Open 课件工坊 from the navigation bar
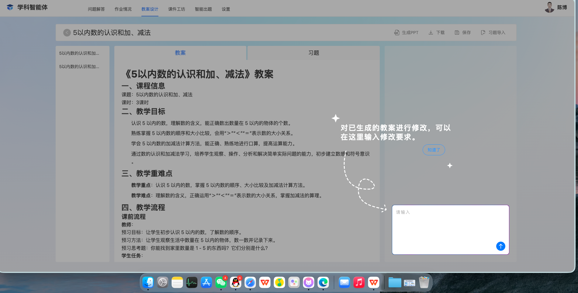This screenshot has width=578, height=293. click(176, 9)
